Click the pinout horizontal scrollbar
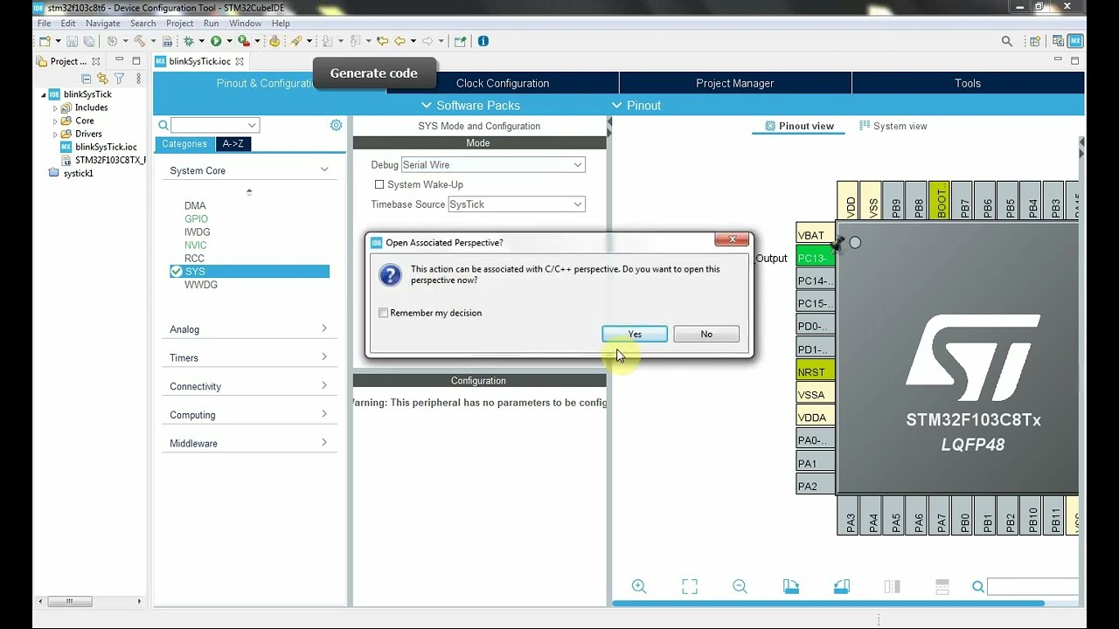Viewport: 1119px width, 629px height. (828, 603)
